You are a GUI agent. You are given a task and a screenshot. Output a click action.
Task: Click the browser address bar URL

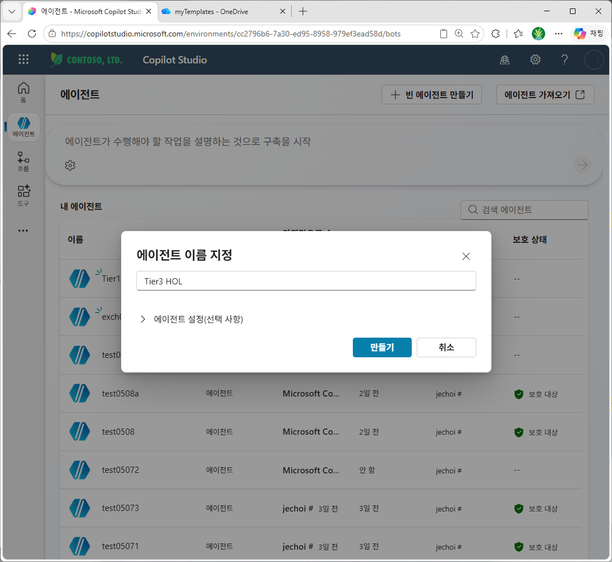(231, 34)
